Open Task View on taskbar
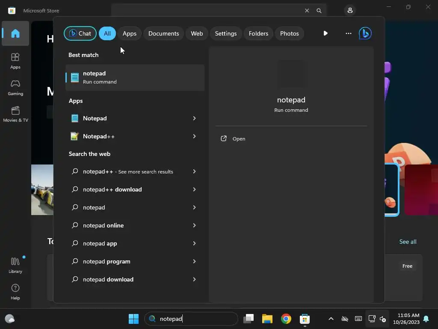The height and width of the screenshot is (329, 438). click(249, 319)
